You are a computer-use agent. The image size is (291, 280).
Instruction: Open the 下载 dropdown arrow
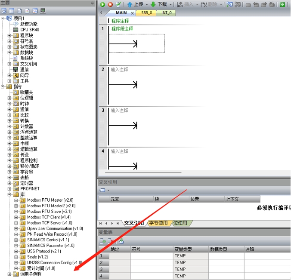[x=170, y=5]
